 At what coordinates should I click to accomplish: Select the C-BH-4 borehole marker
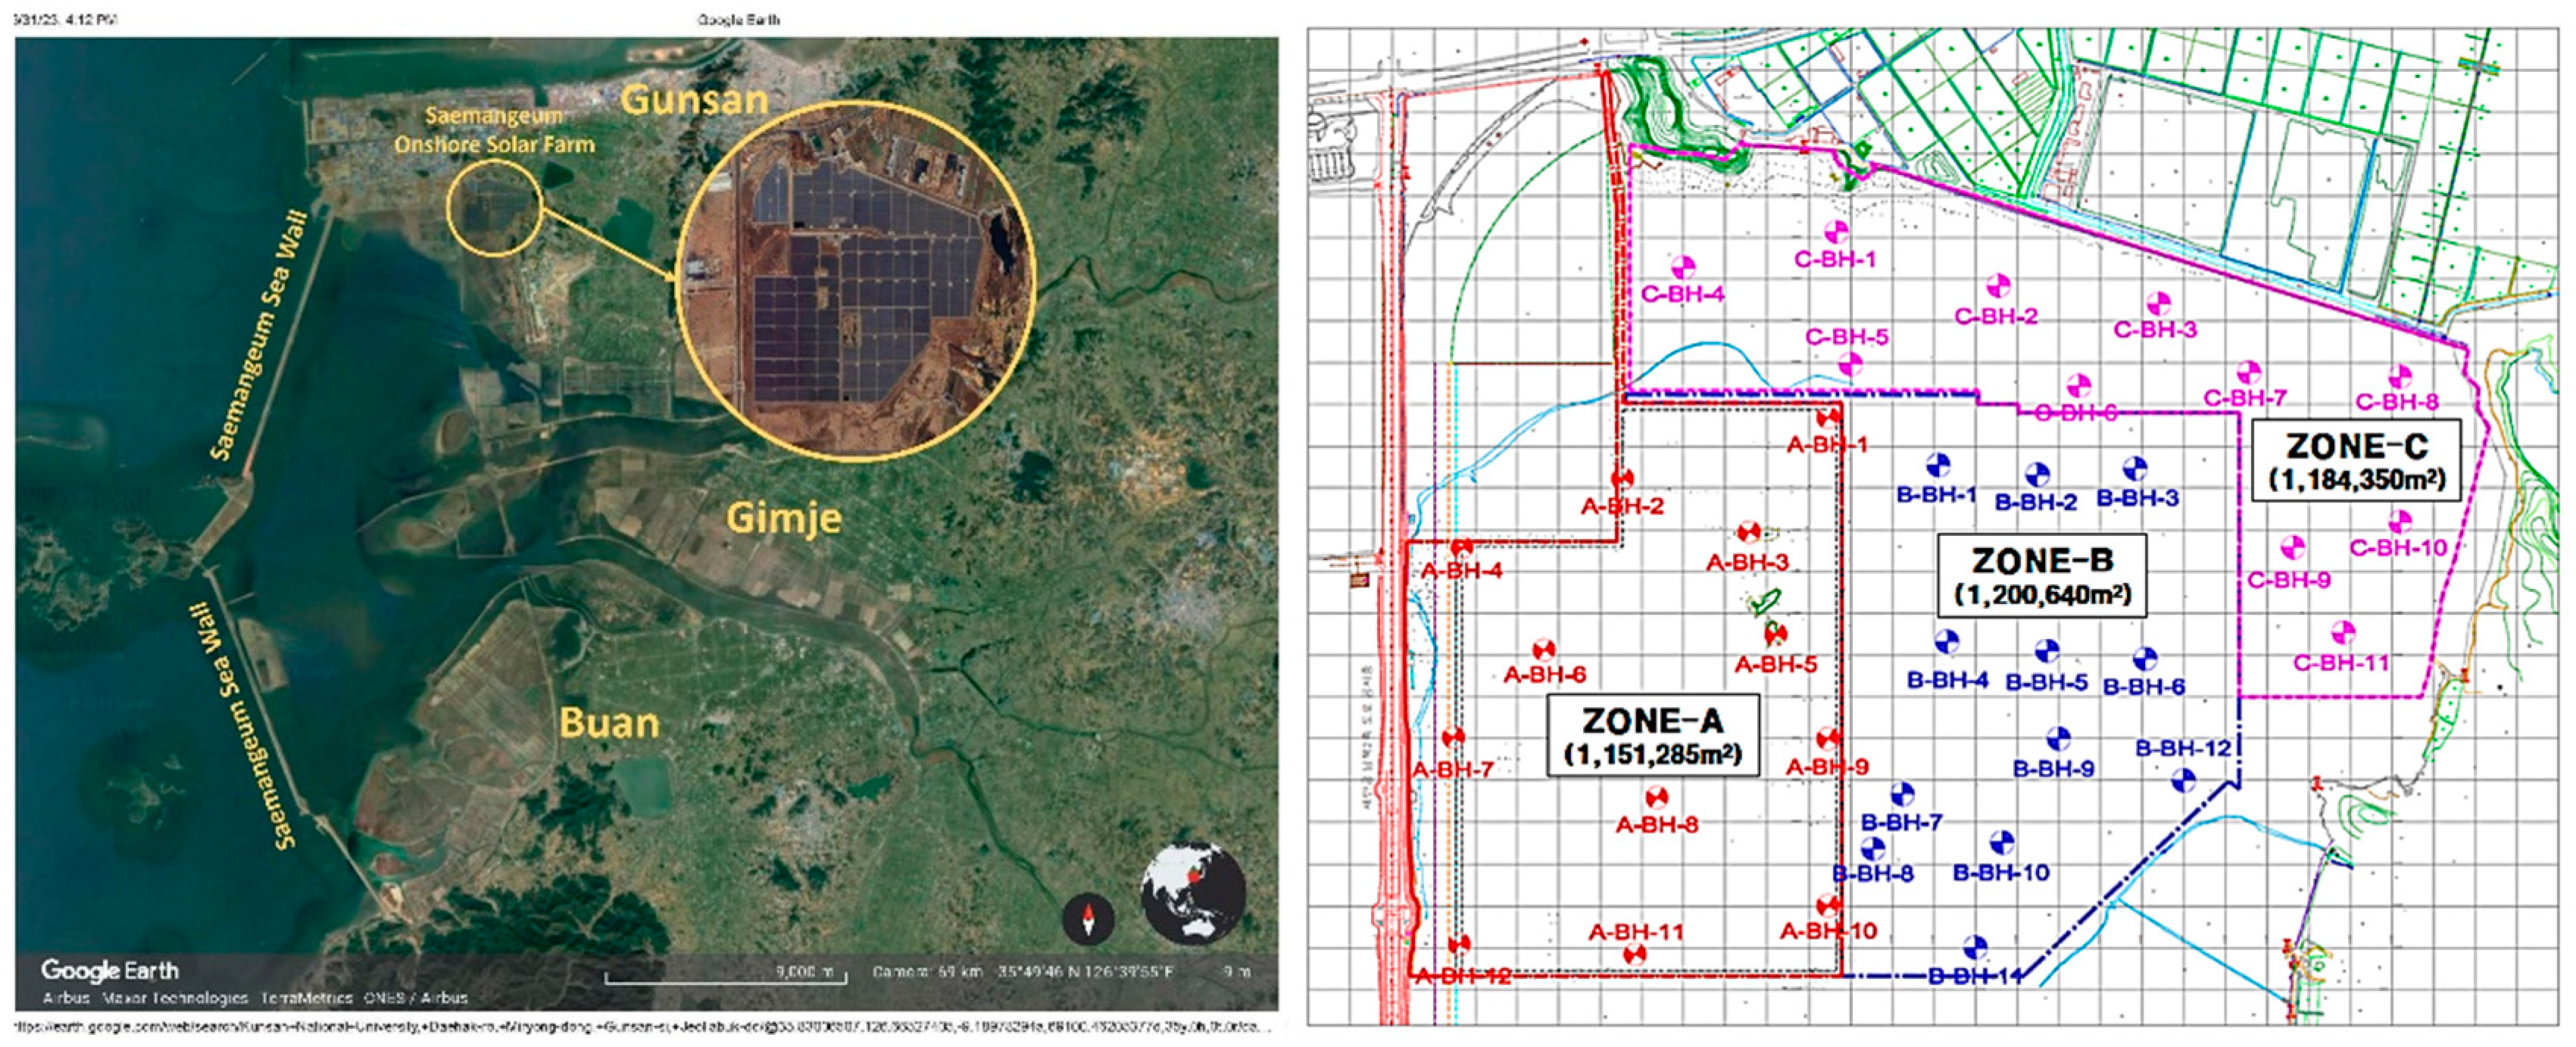pos(1683,268)
